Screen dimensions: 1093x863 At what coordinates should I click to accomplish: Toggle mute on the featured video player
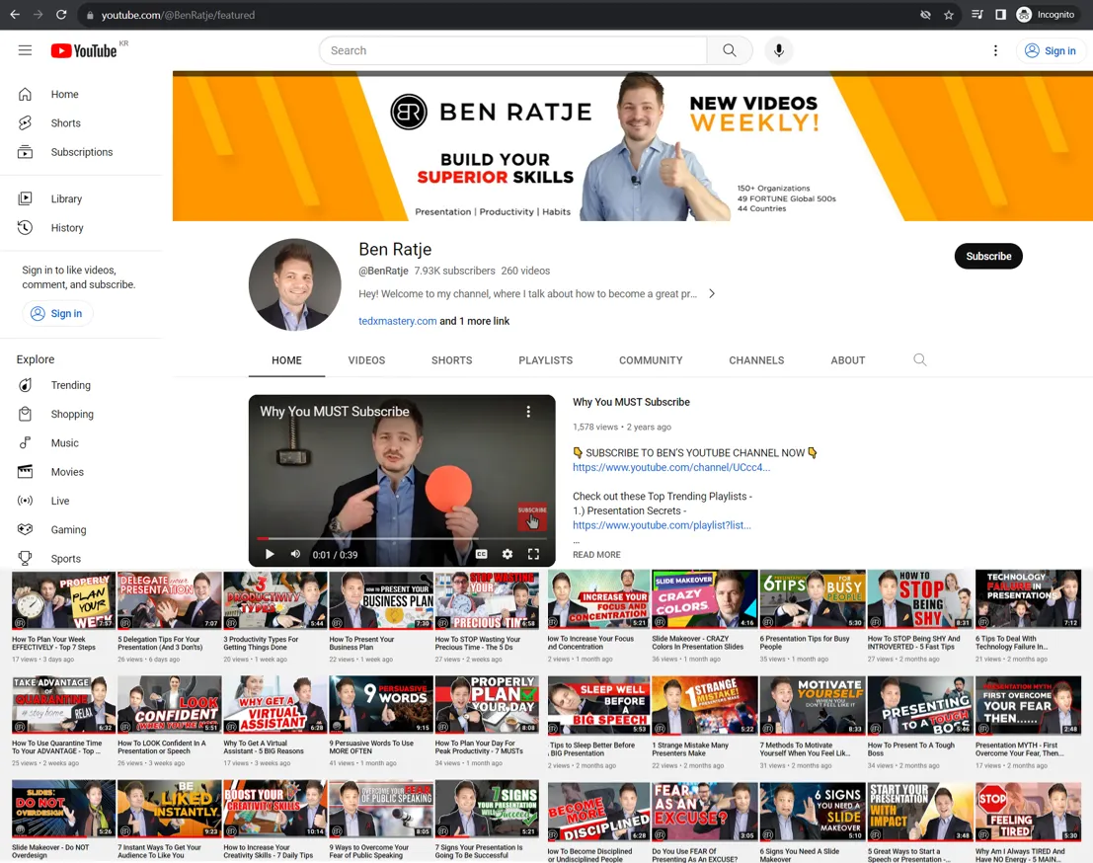(294, 554)
